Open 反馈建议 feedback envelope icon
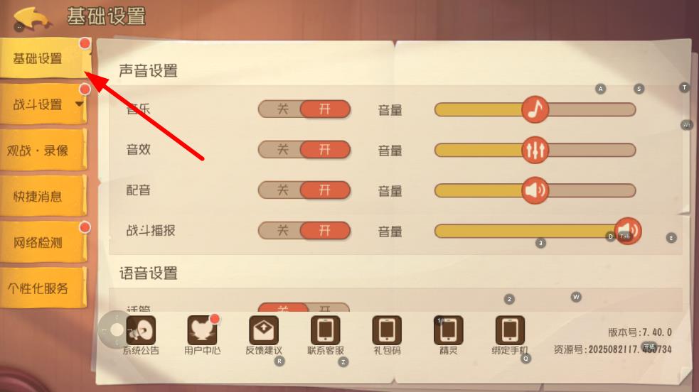The width and height of the screenshot is (699, 392). (x=264, y=330)
